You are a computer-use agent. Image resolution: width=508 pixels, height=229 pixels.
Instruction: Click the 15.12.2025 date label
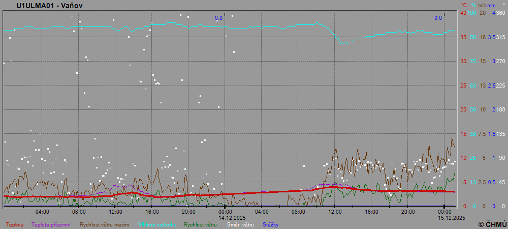click(x=451, y=217)
